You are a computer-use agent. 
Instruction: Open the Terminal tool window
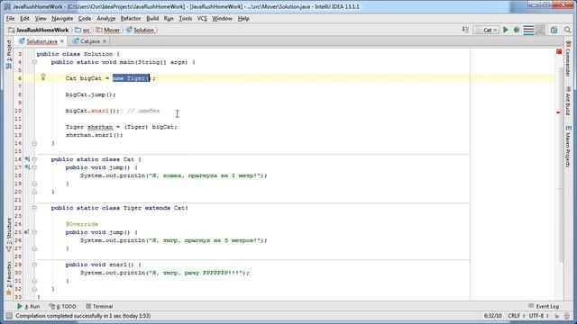99,306
